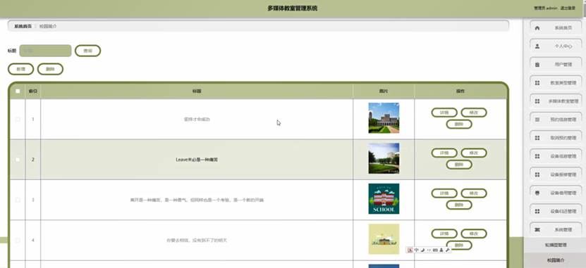
Task: Click the 多媒体教室管理系统 page title
Action: (x=293, y=8)
